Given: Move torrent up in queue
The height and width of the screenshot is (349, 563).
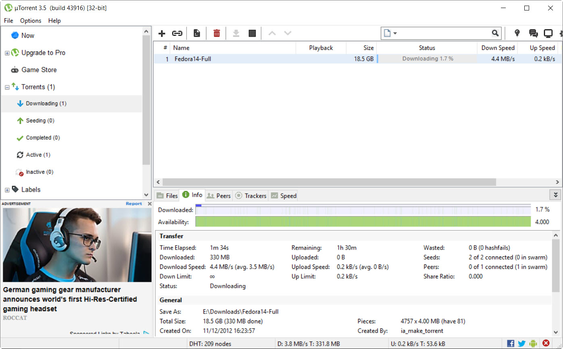Looking at the screenshot, I should pyautogui.click(x=272, y=33).
